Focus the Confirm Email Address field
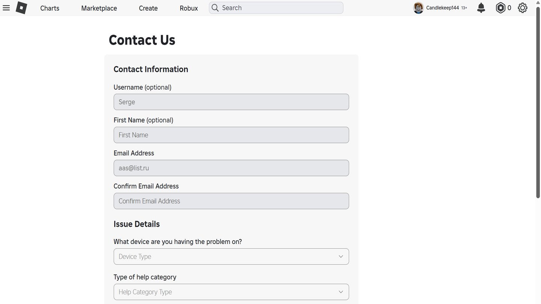This screenshot has width=541, height=304. point(231,201)
